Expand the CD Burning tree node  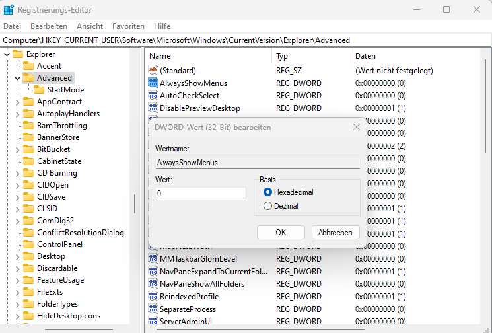(x=18, y=174)
